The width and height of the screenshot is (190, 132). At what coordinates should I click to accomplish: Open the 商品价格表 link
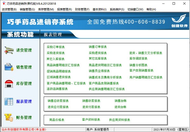(x=57, y=120)
